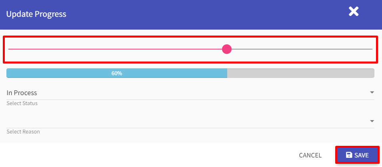Click the Select Status label text
The image size is (382, 167).
tap(22, 103)
